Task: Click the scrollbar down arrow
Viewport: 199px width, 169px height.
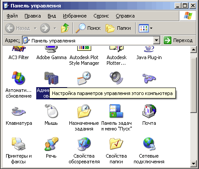Action: 193,163
